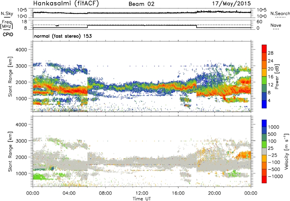The width and height of the screenshot is (290, 201).
Task: Click the '08:00' time axis label
Action: click(105, 193)
